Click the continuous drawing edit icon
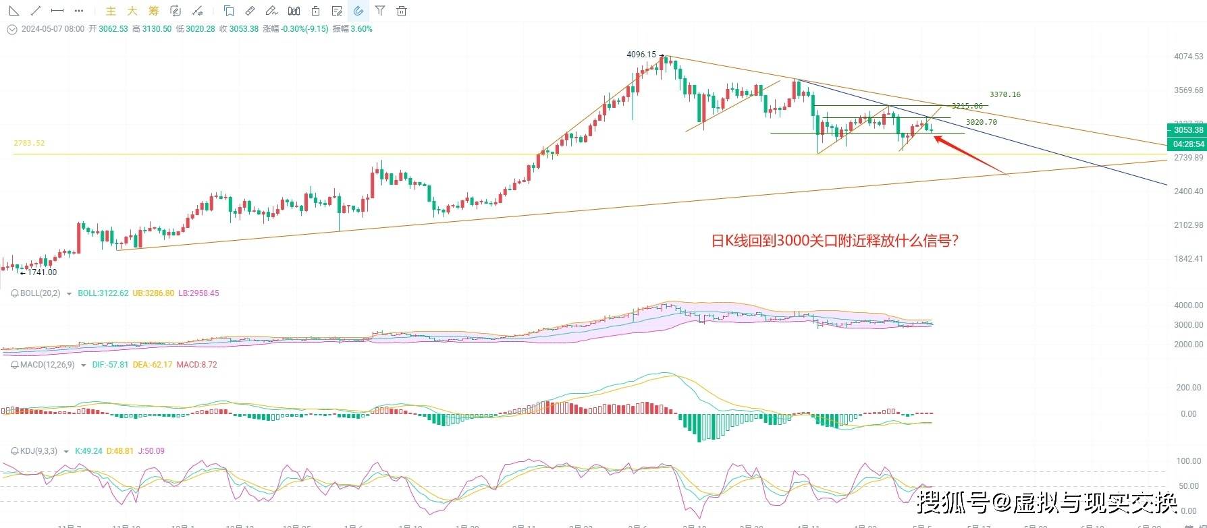The width and height of the screenshot is (1207, 528). pyautogui.click(x=176, y=11)
